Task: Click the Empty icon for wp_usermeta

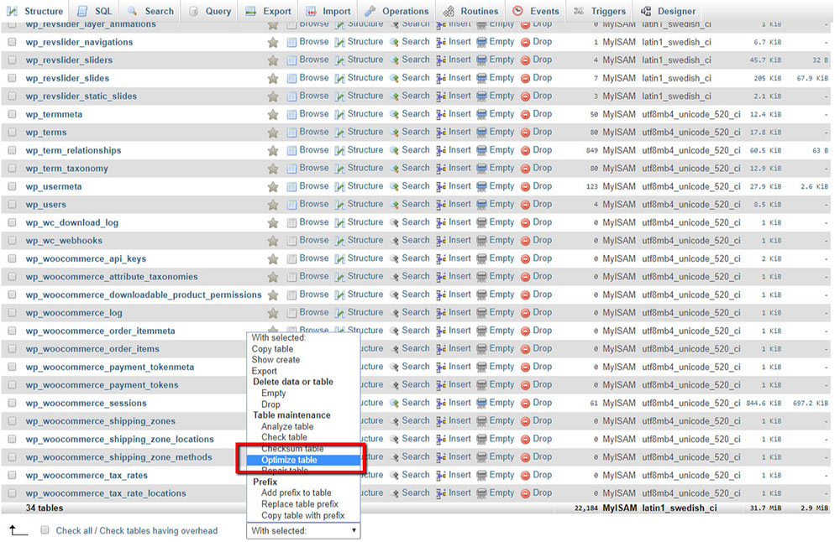Action: point(481,187)
